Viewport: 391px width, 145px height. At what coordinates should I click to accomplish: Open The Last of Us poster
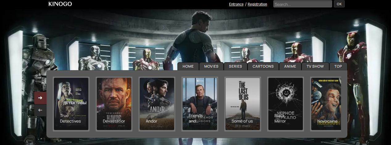pyautogui.click(x=243, y=104)
